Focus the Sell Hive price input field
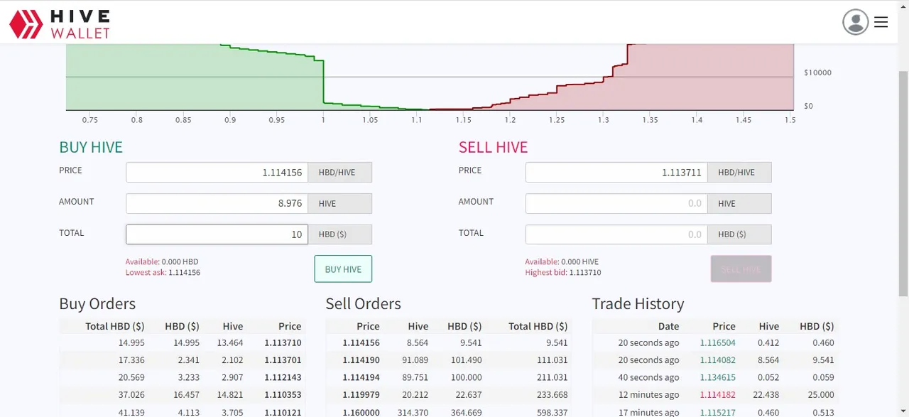Image resolution: width=909 pixels, height=417 pixels. pos(616,172)
